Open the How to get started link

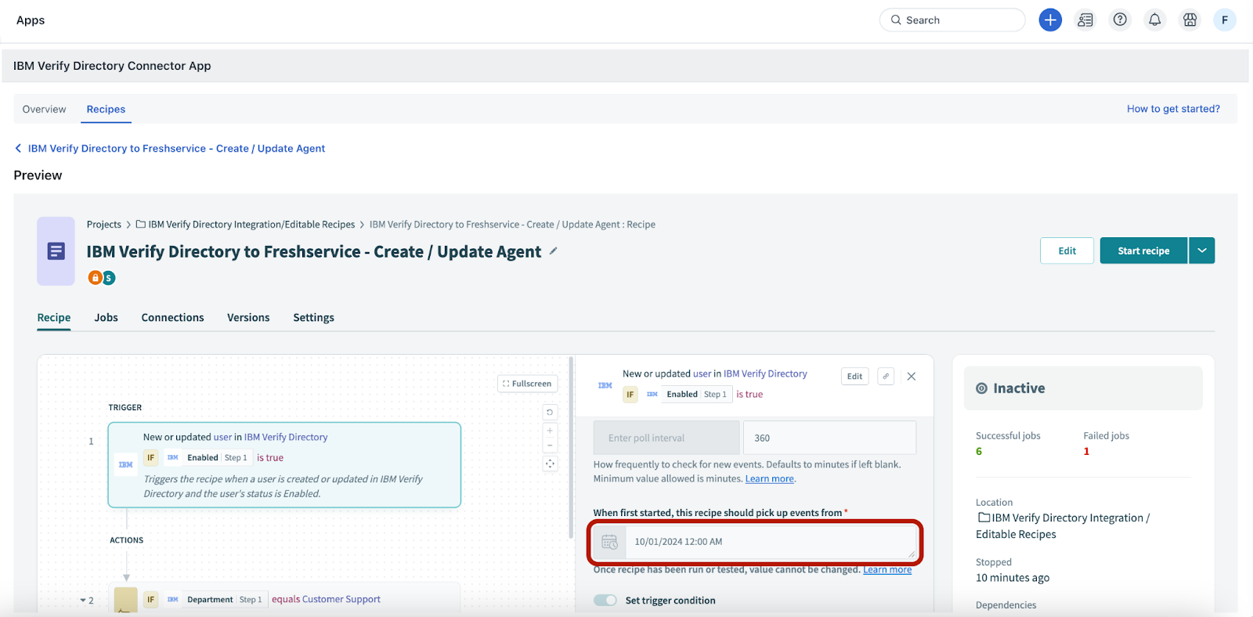coord(1173,109)
